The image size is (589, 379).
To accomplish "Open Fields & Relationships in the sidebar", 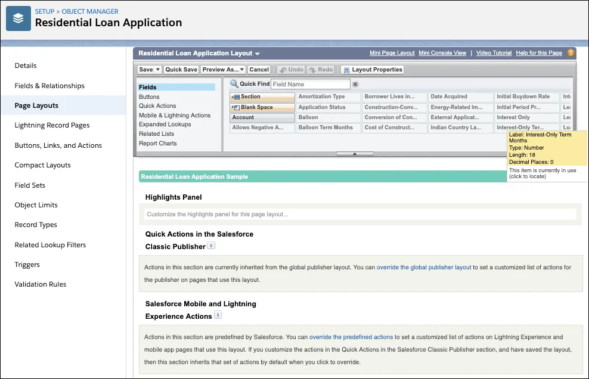I will point(49,86).
